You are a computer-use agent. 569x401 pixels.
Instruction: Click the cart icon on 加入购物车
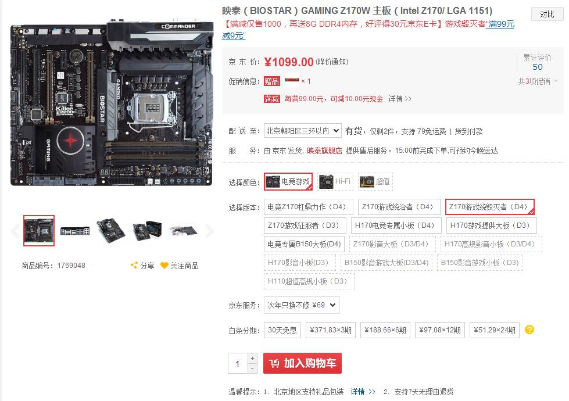(274, 363)
